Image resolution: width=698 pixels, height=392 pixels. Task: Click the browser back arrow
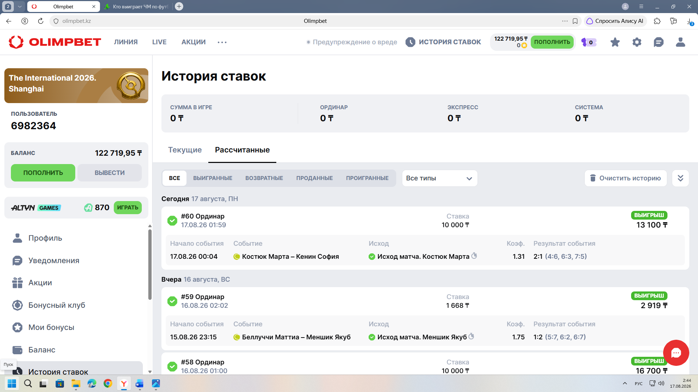[x=9, y=21]
